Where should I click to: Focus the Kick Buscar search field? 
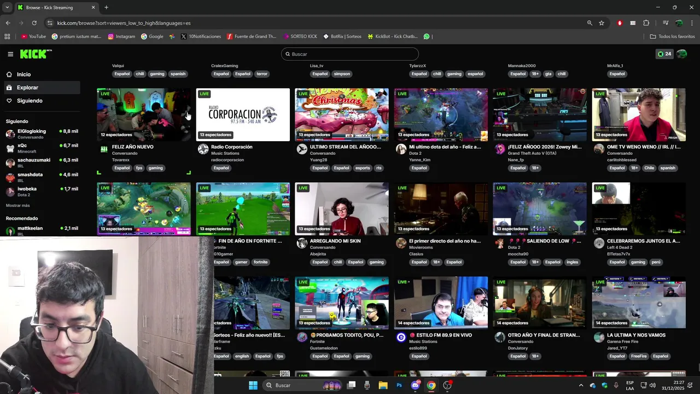coord(350,54)
